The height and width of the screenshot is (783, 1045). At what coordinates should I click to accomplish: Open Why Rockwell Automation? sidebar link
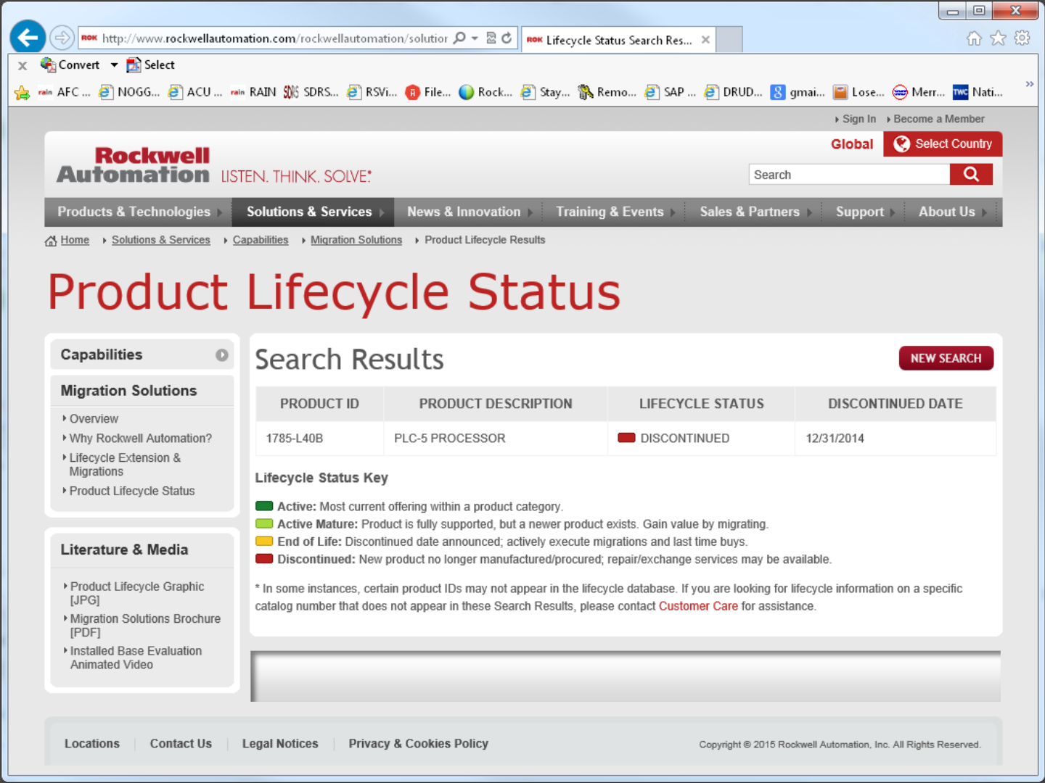141,439
